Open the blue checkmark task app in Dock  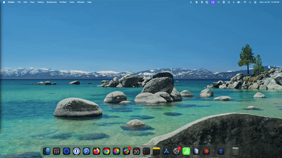click(x=67, y=151)
